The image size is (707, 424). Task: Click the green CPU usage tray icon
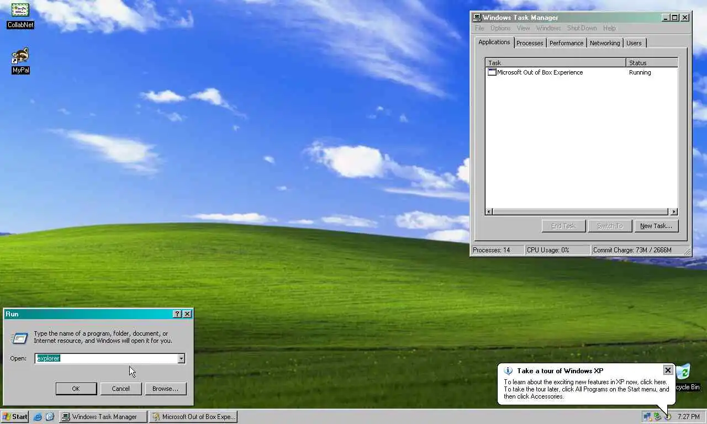(657, 417)
